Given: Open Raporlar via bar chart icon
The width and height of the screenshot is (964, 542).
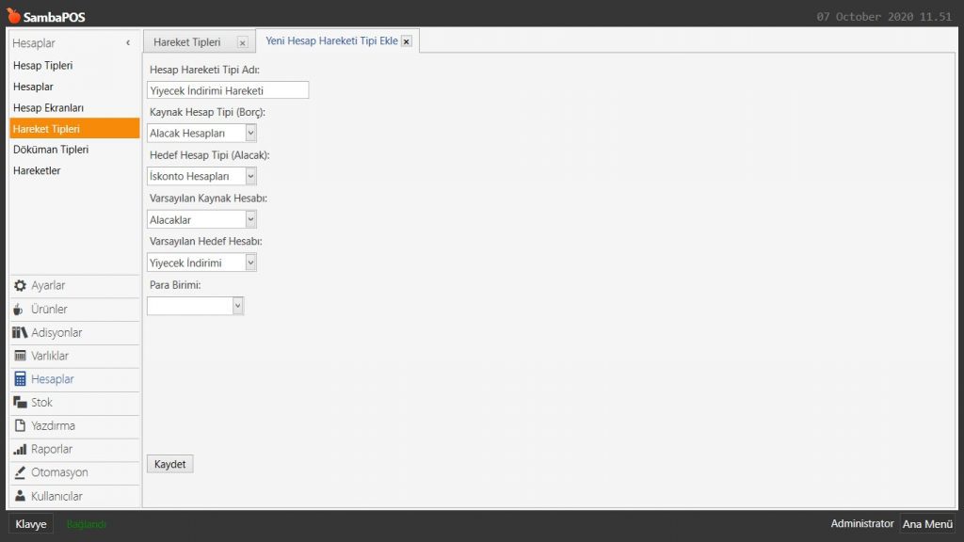Looking at the screenshot, I should click(x=20, y=450).
